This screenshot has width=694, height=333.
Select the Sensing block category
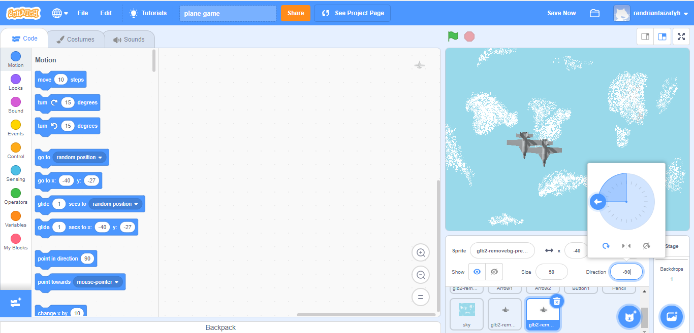pos(16,173)
